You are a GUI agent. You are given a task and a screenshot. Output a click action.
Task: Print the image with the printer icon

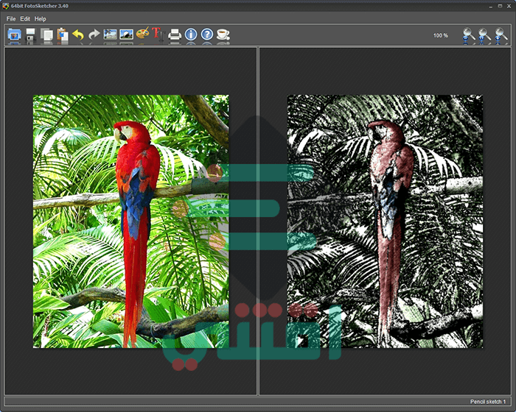(175, 34)
